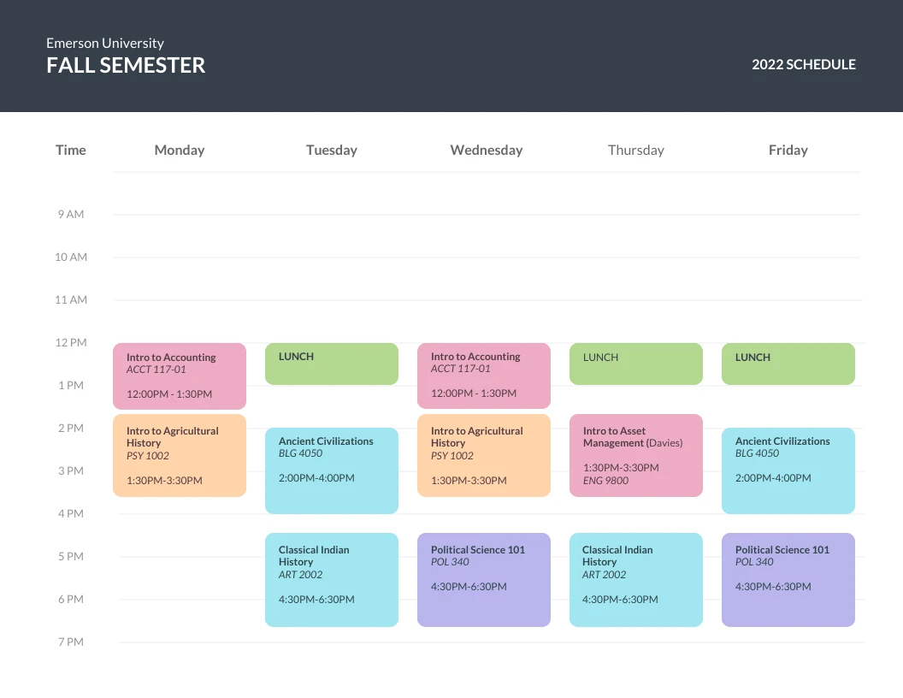Open Tuesday's Ancient Civilizations class
Screen dimensions: 903x698
[332, 470]
